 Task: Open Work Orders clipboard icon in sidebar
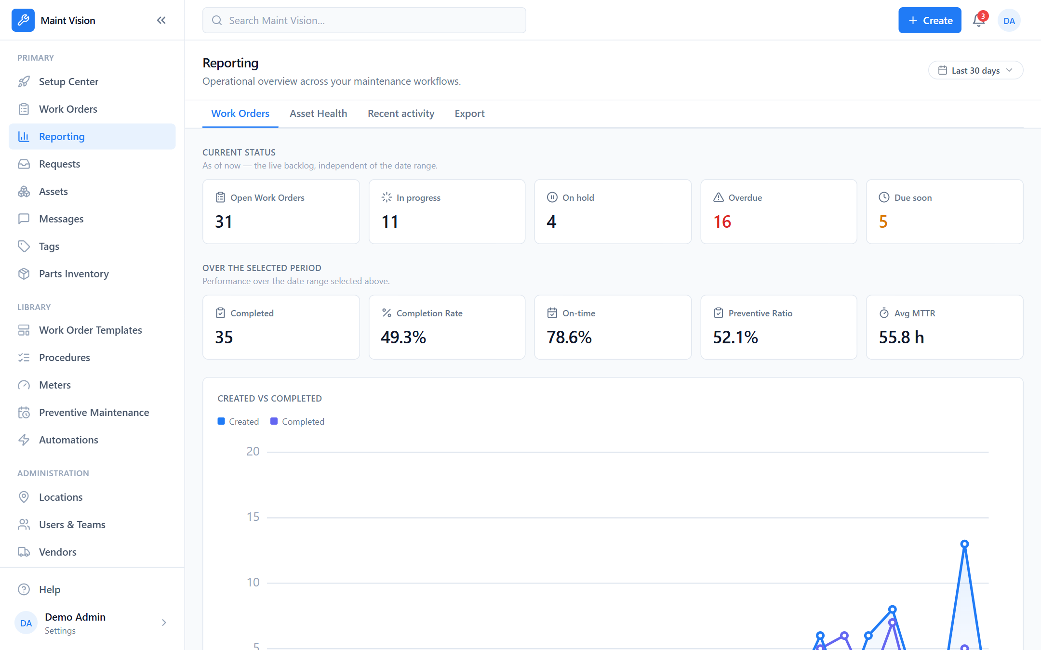click(24, 109)
